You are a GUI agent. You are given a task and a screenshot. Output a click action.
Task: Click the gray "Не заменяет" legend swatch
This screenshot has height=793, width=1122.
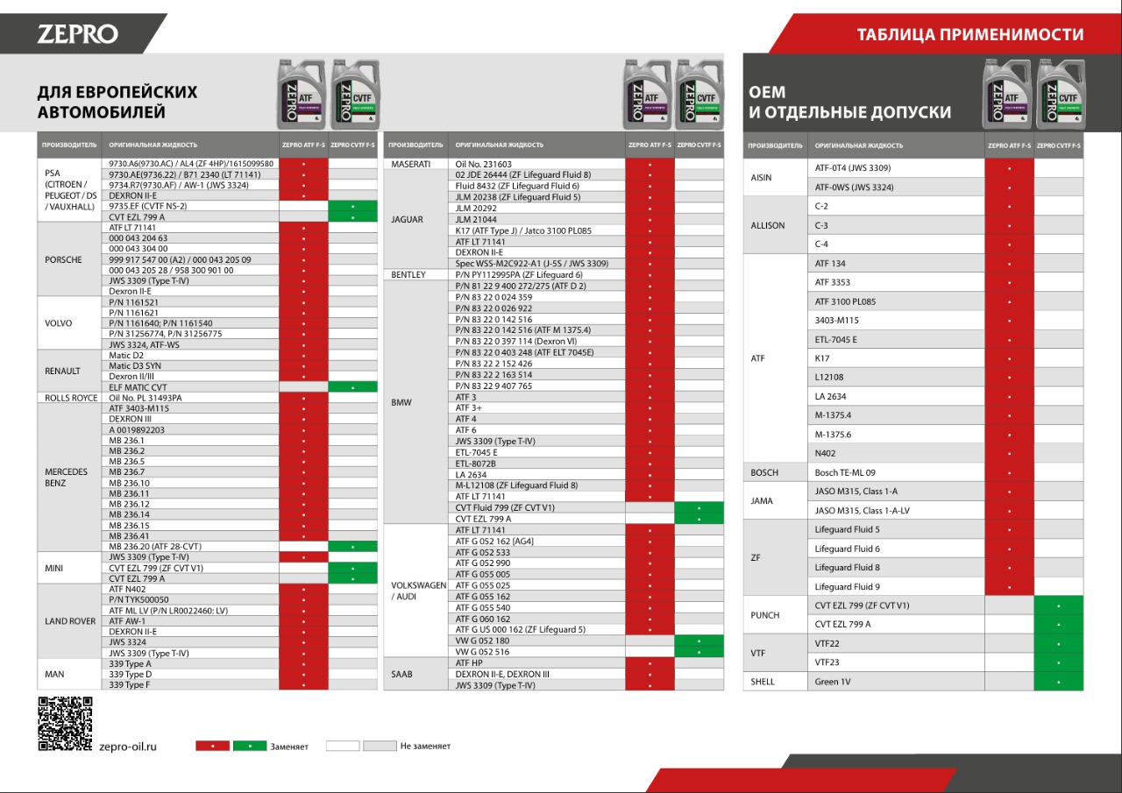coord(380,747)
